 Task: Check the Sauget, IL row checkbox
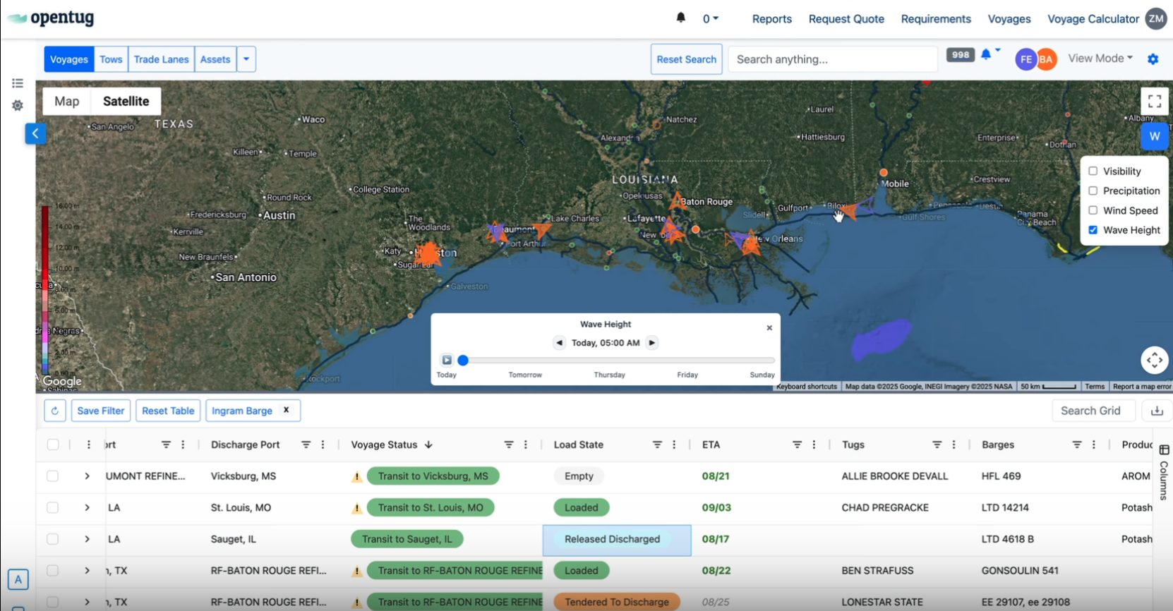(x=53, y=539)
